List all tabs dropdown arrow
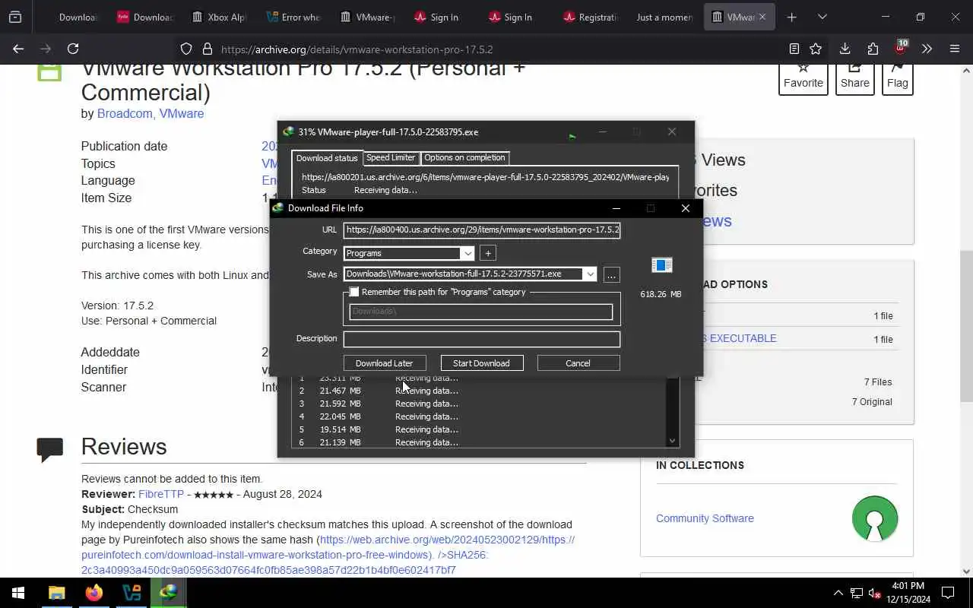 point(822,17)
